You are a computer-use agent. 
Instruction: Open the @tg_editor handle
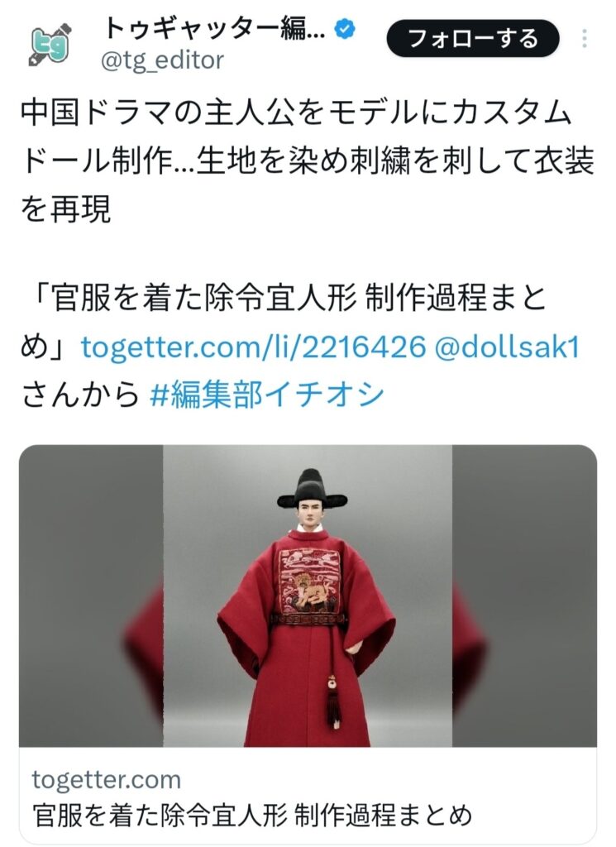click(162, 60)
